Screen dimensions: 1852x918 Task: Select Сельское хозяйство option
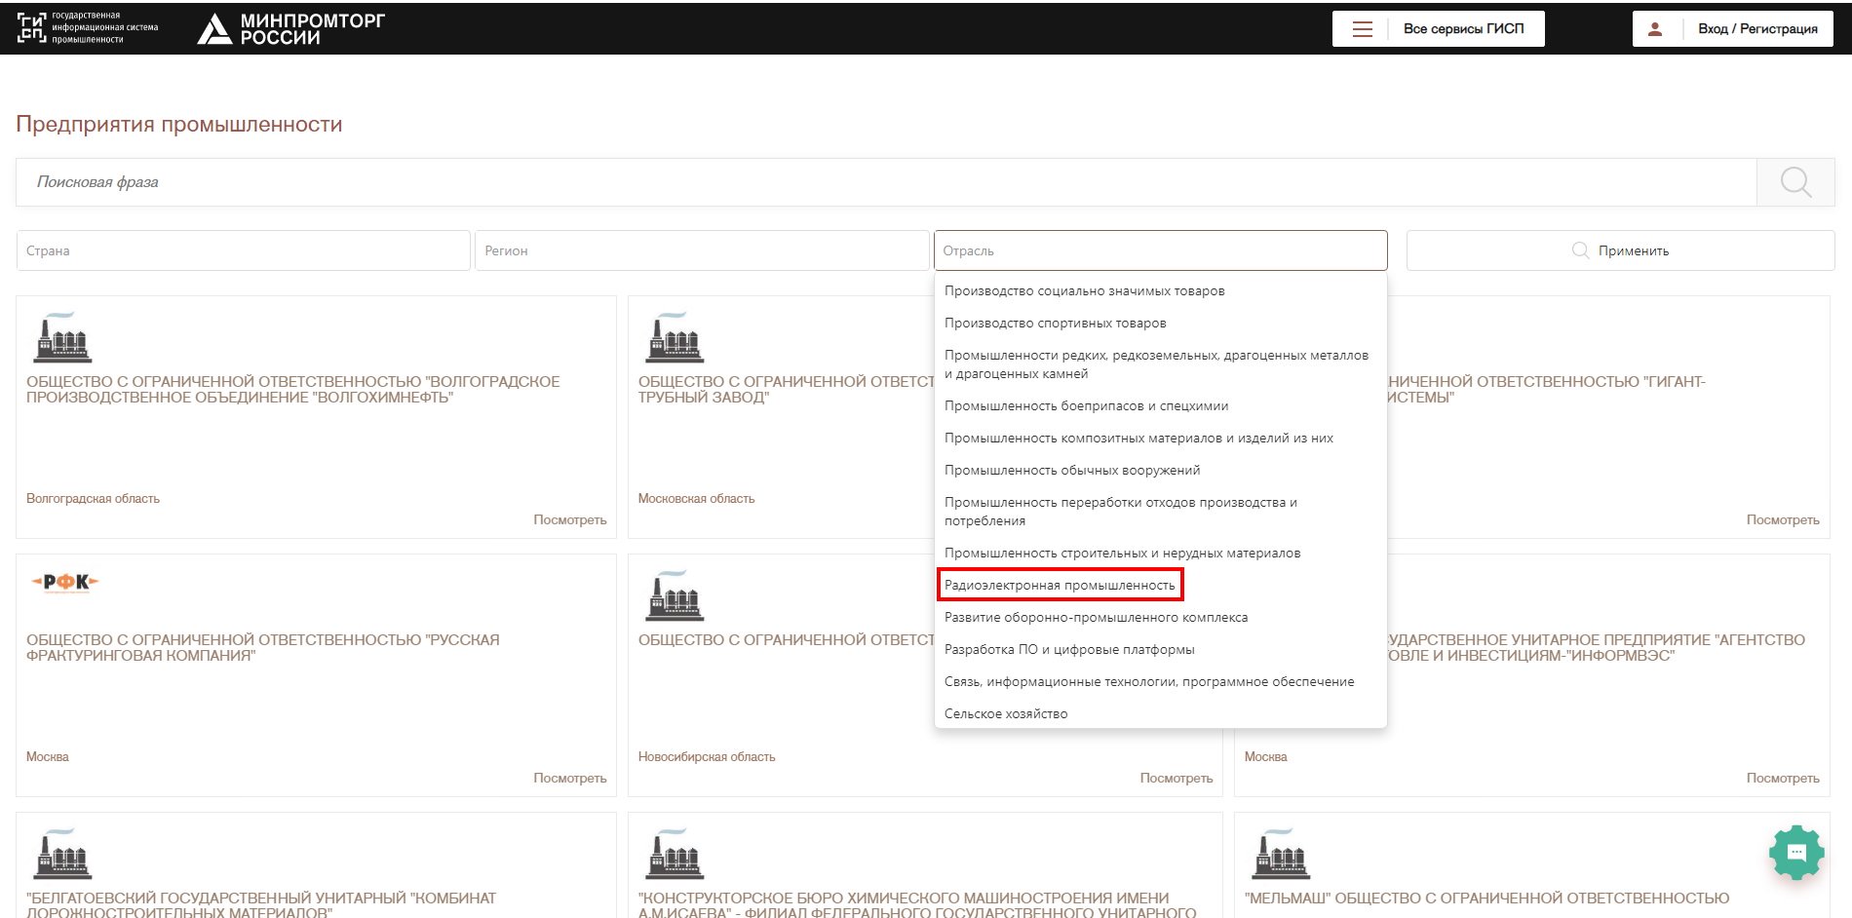point(1160,713)
